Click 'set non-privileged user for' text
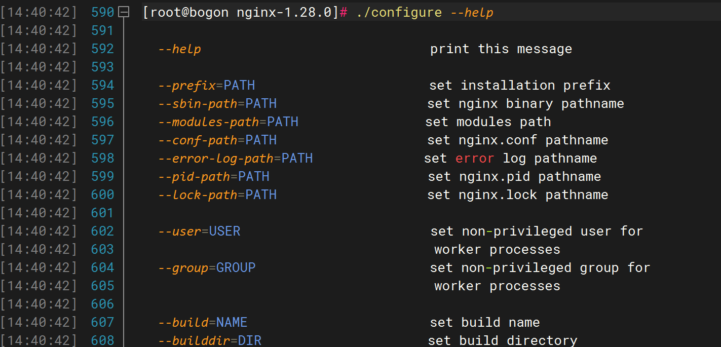Viewport: 721px width, 347px height. click(x=537, y=231)
